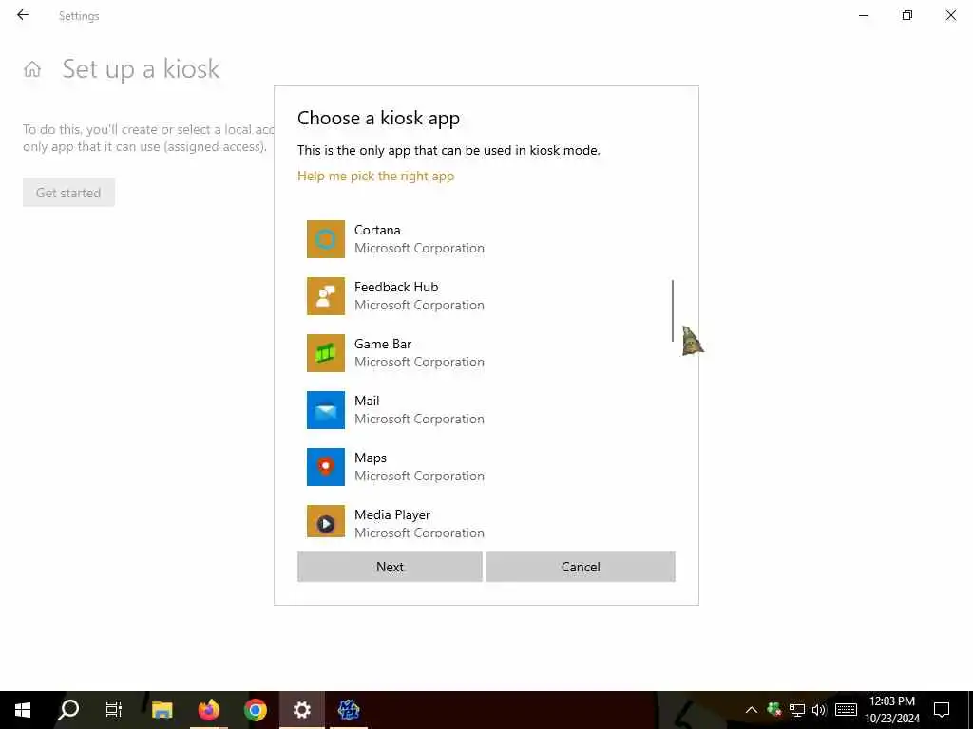
Task: Close the Settings window
Action: (x=950, y=15)
